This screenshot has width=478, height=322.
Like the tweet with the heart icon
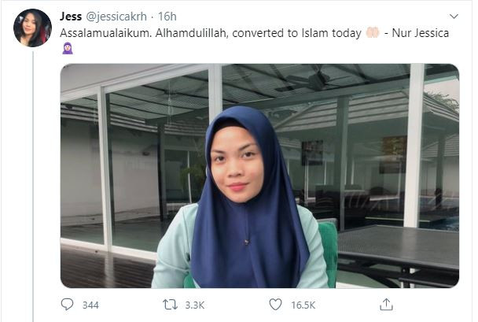[x=276, y=305]
